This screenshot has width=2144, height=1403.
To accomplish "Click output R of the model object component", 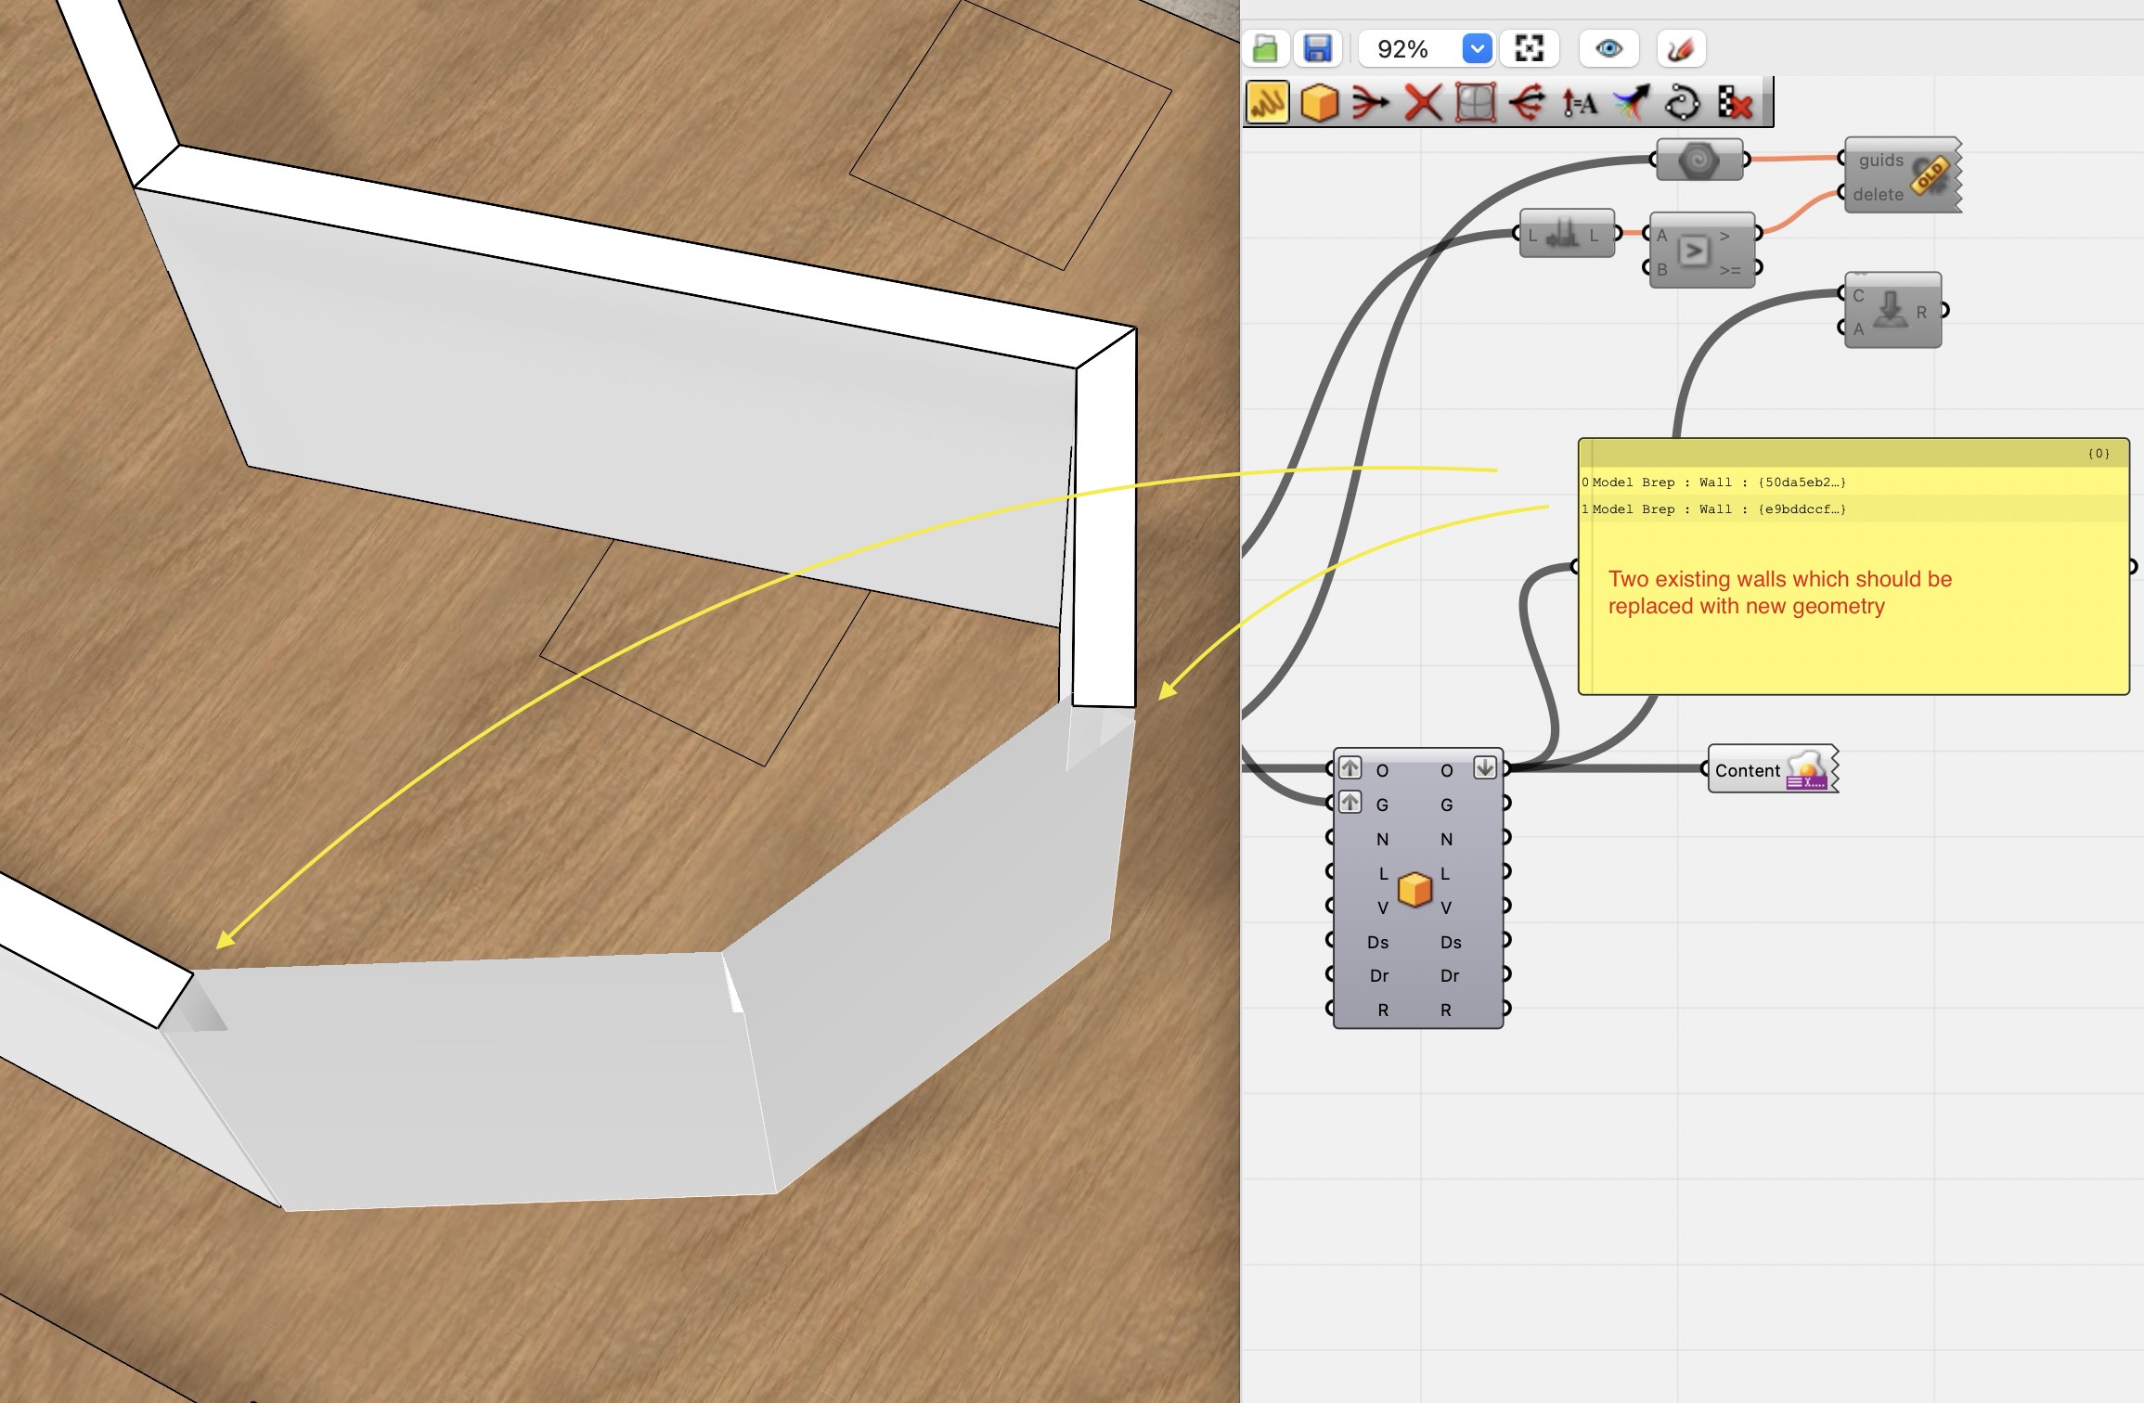I will [1446, 1010].
